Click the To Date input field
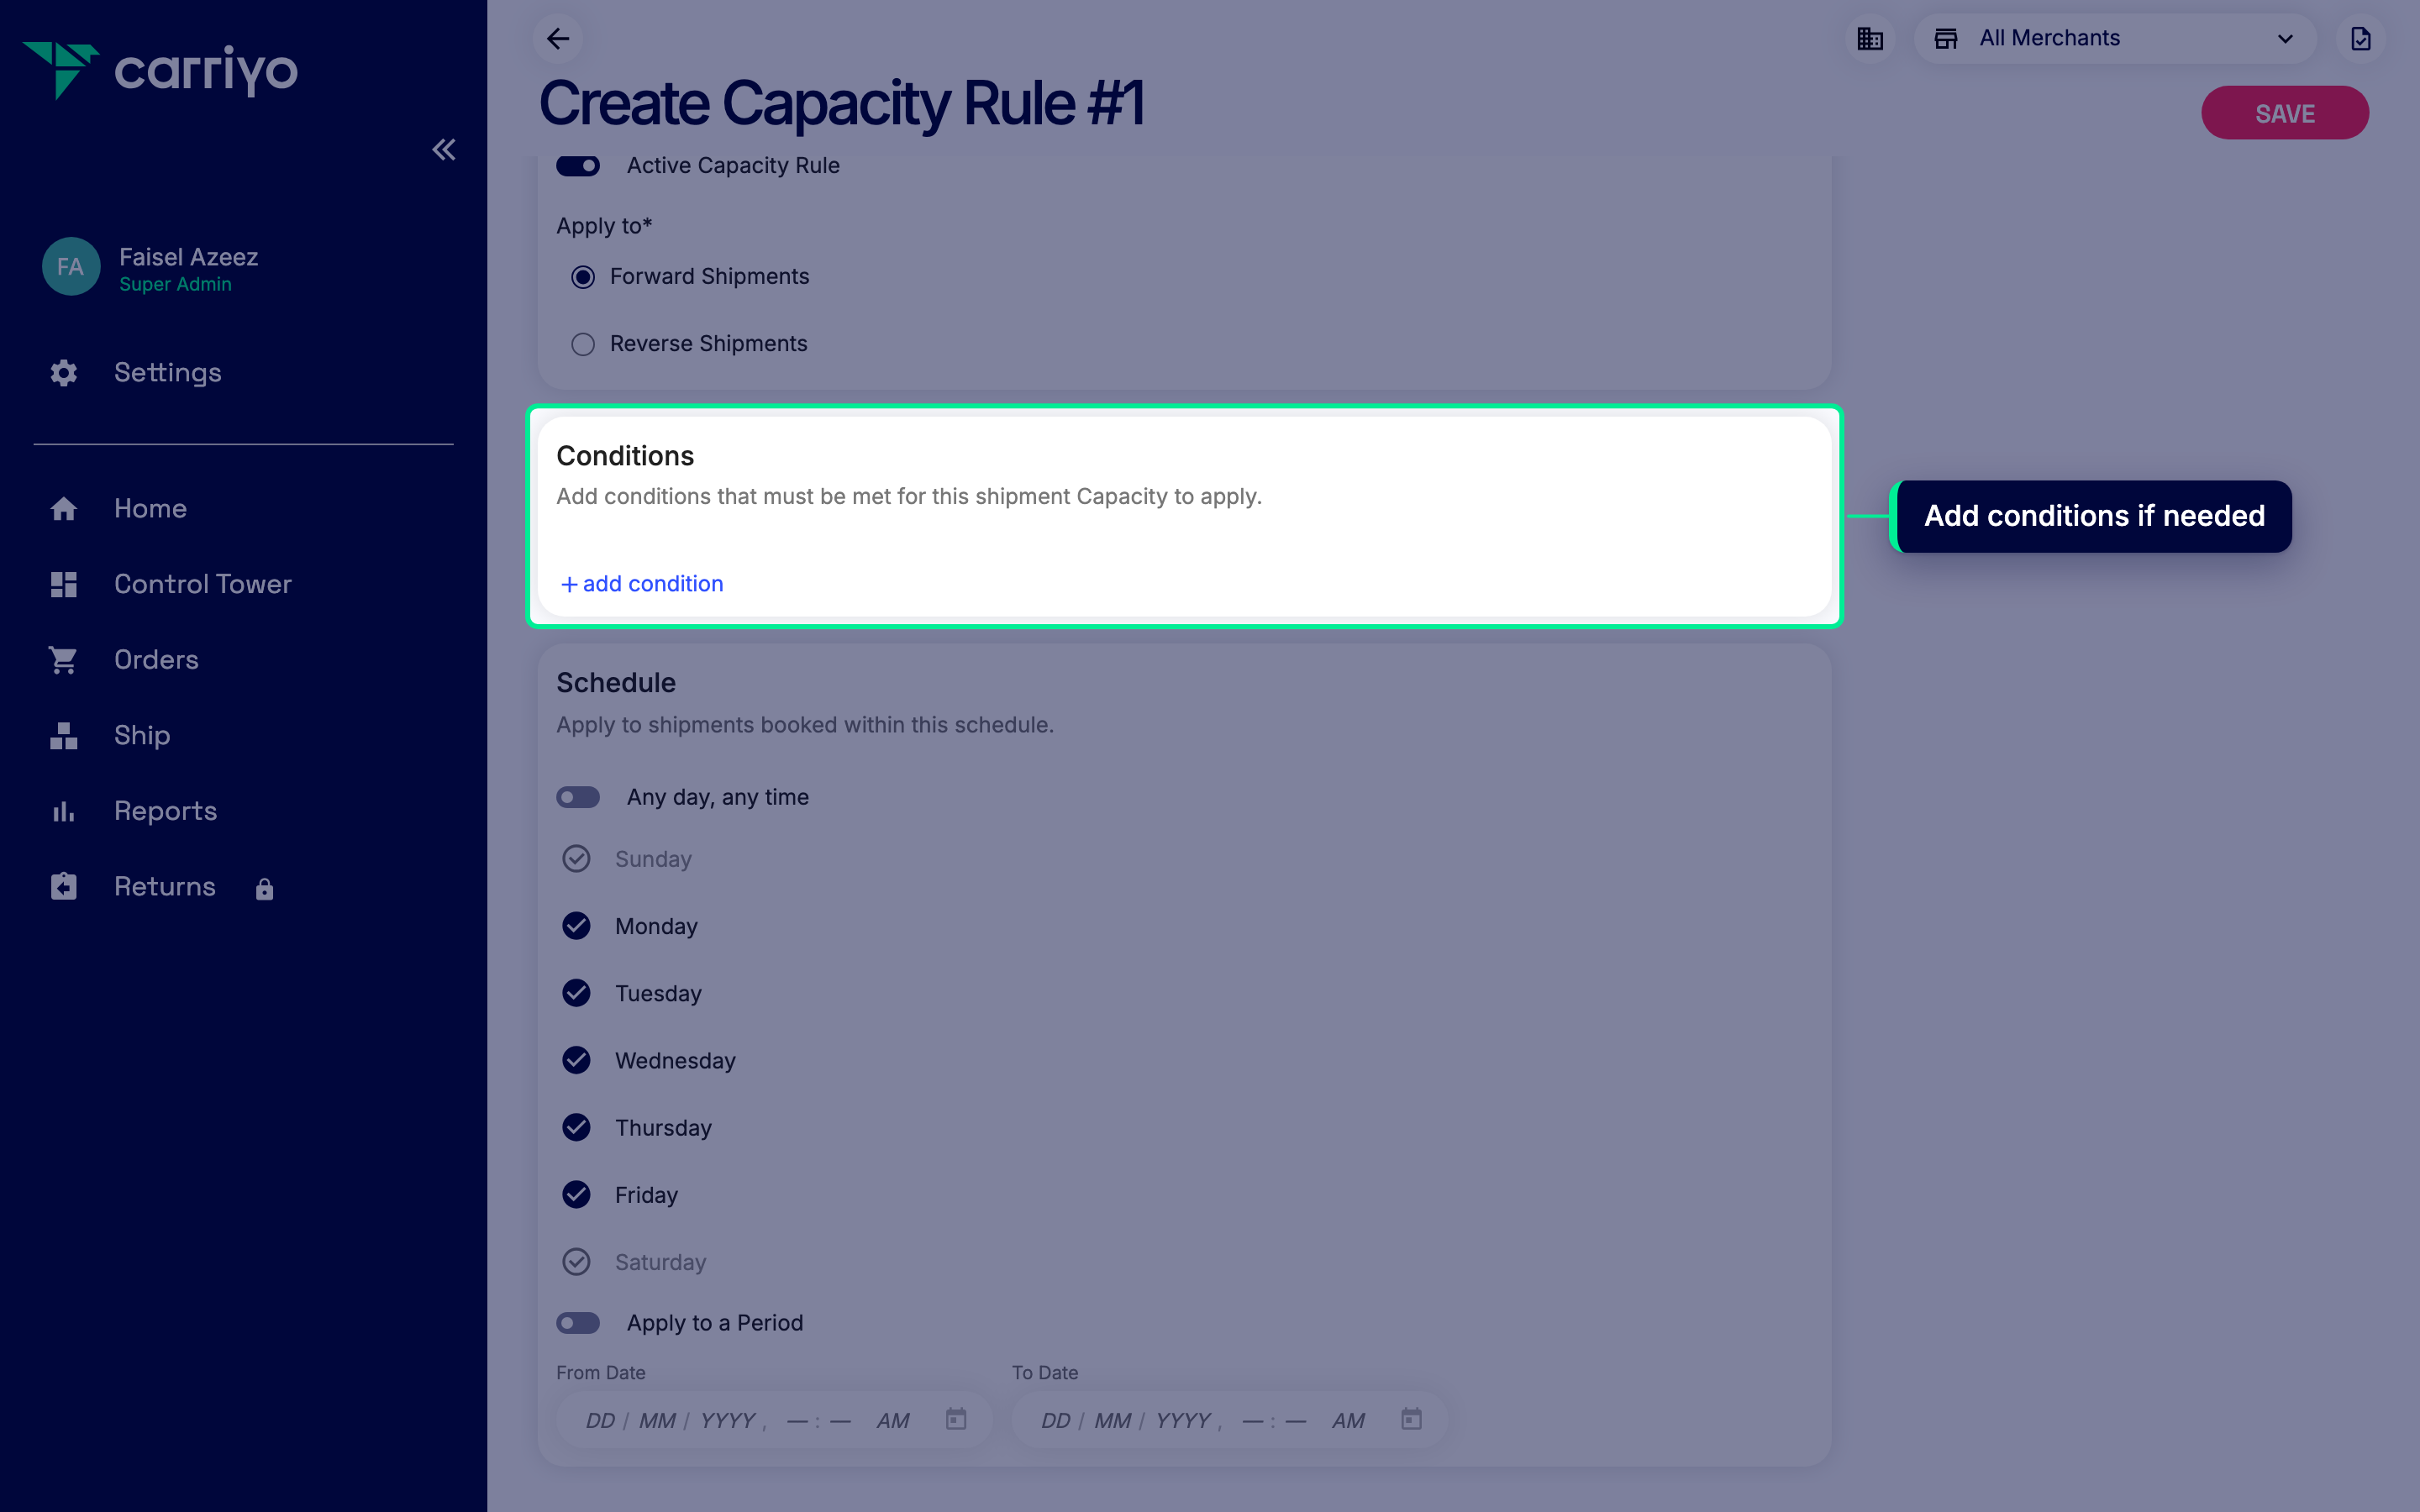The width and height of the screenshot is (2420, 1512). pyautogui.click(x=1230, y=1420)
